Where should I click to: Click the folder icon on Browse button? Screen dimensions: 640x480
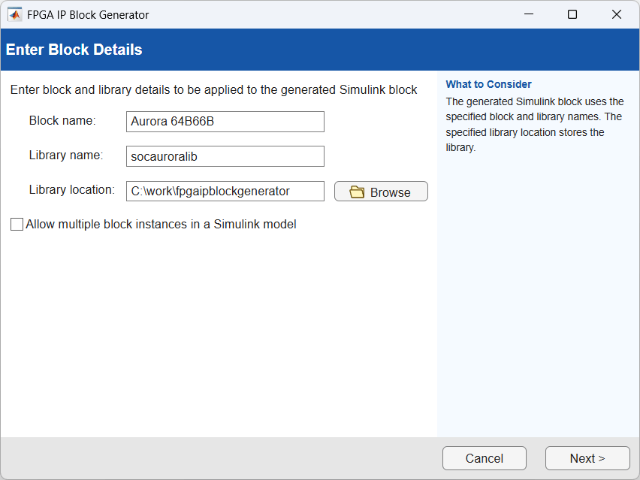click(357, 192)
